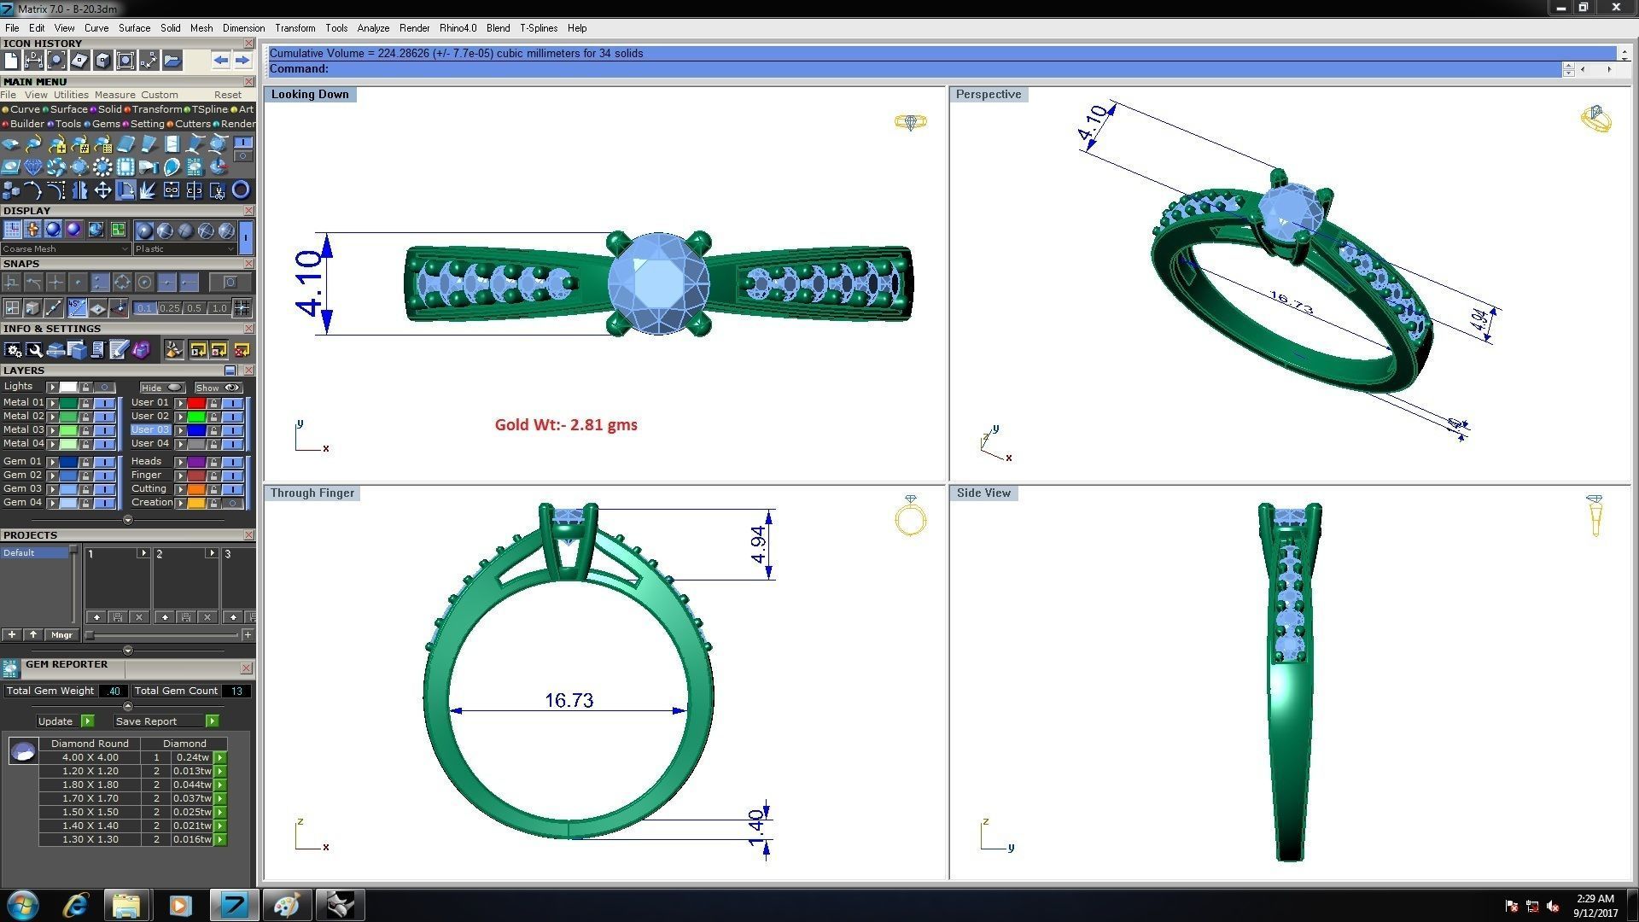The image size is (1639, 922).
Task: Click the wrench settings icon in Info panel
Action: coord(34,350)
